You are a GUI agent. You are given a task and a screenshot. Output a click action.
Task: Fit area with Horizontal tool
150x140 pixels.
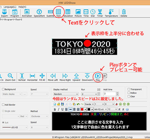coord(32,77)
